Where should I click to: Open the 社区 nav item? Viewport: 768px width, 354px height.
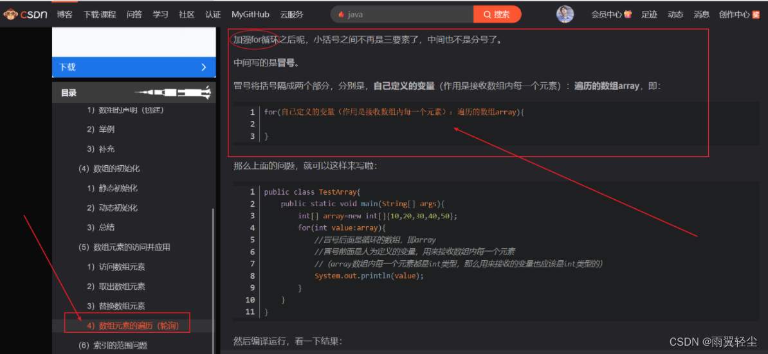click(187, 14)
